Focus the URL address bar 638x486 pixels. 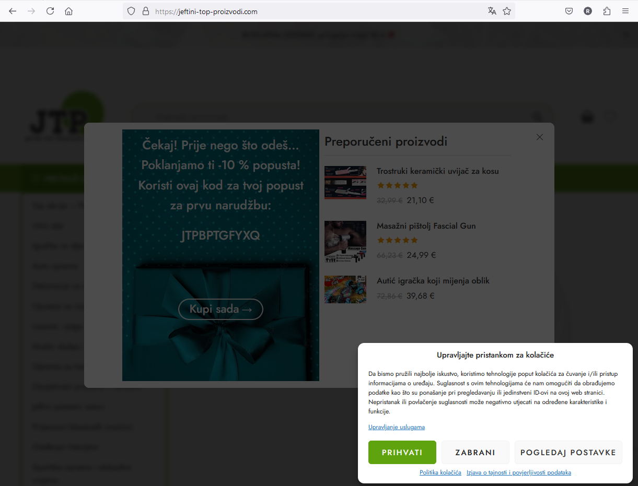tap(319, 11)
